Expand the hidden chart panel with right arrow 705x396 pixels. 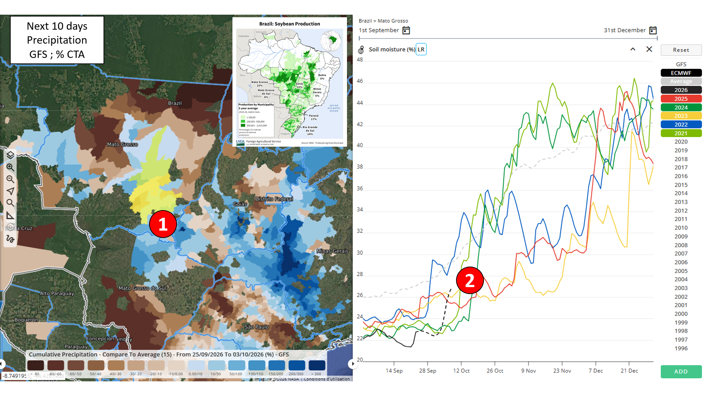click(x=352, y=364)
